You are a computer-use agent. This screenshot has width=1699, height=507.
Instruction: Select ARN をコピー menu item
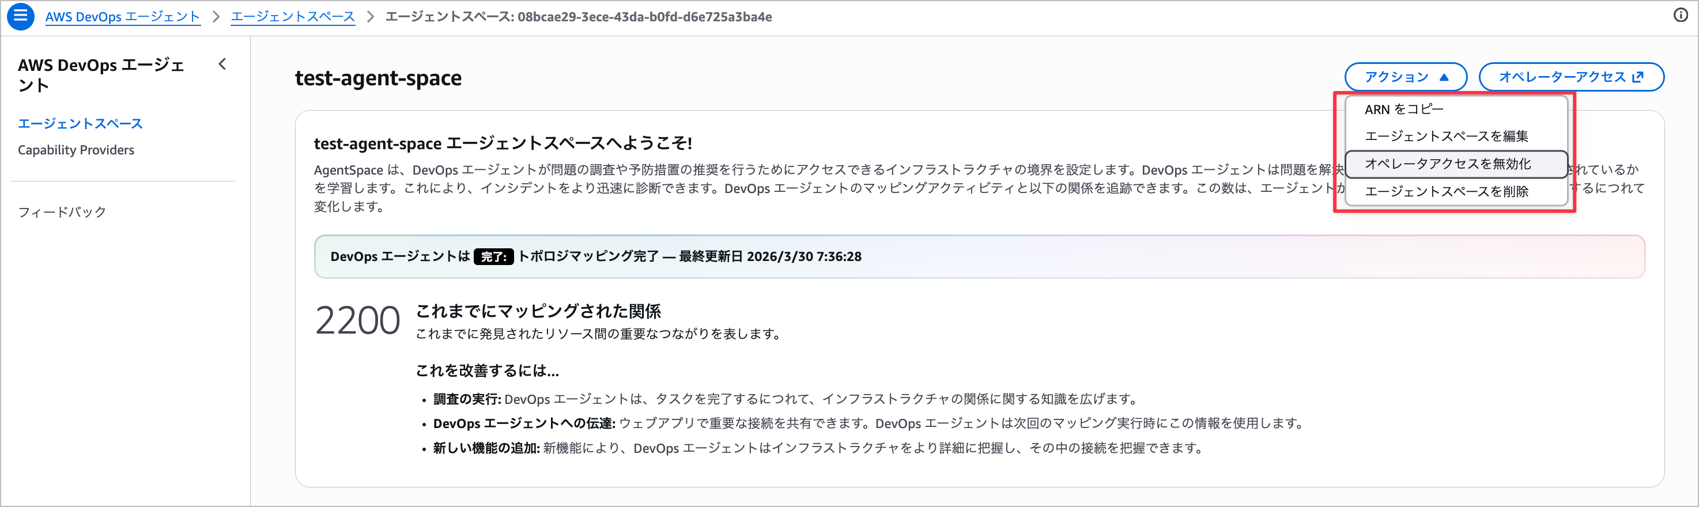point(1456,109)
